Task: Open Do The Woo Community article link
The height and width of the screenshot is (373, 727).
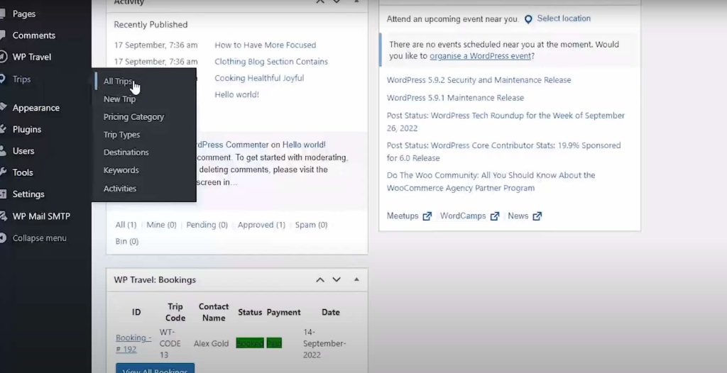Action: (491, 182)
